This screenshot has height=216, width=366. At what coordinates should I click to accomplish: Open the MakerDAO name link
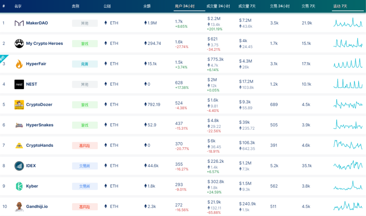[37, 23]
